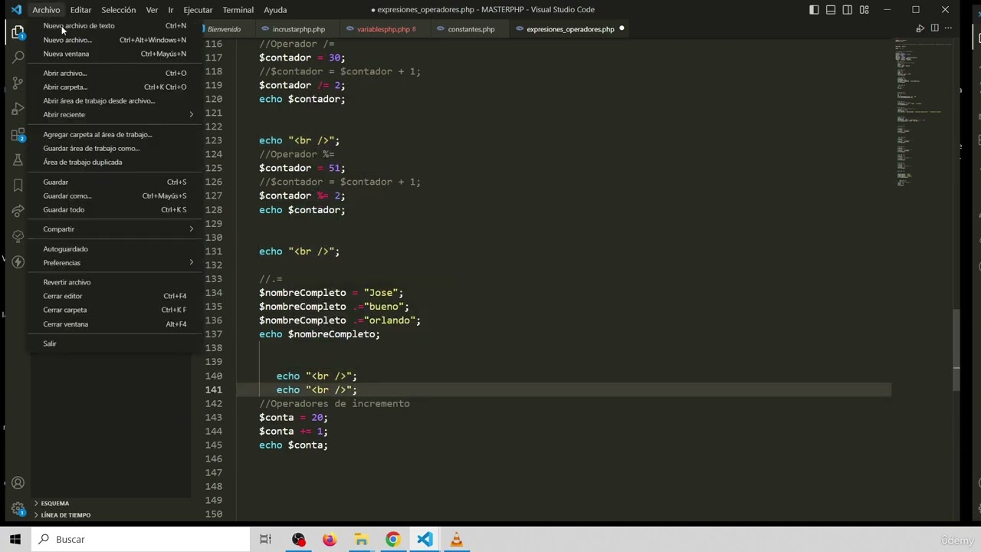Open the Explorer view in activity bar
981x552 pixels.
(x=18, y=32)
